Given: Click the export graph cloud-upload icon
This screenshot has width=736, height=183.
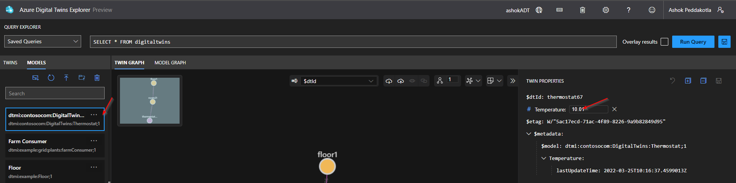Looking at the screenshot, I should tap(400, 81).
